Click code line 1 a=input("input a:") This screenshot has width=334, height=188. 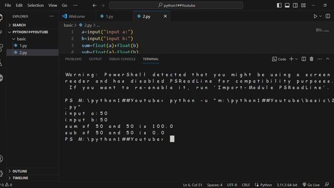[107, 32]
